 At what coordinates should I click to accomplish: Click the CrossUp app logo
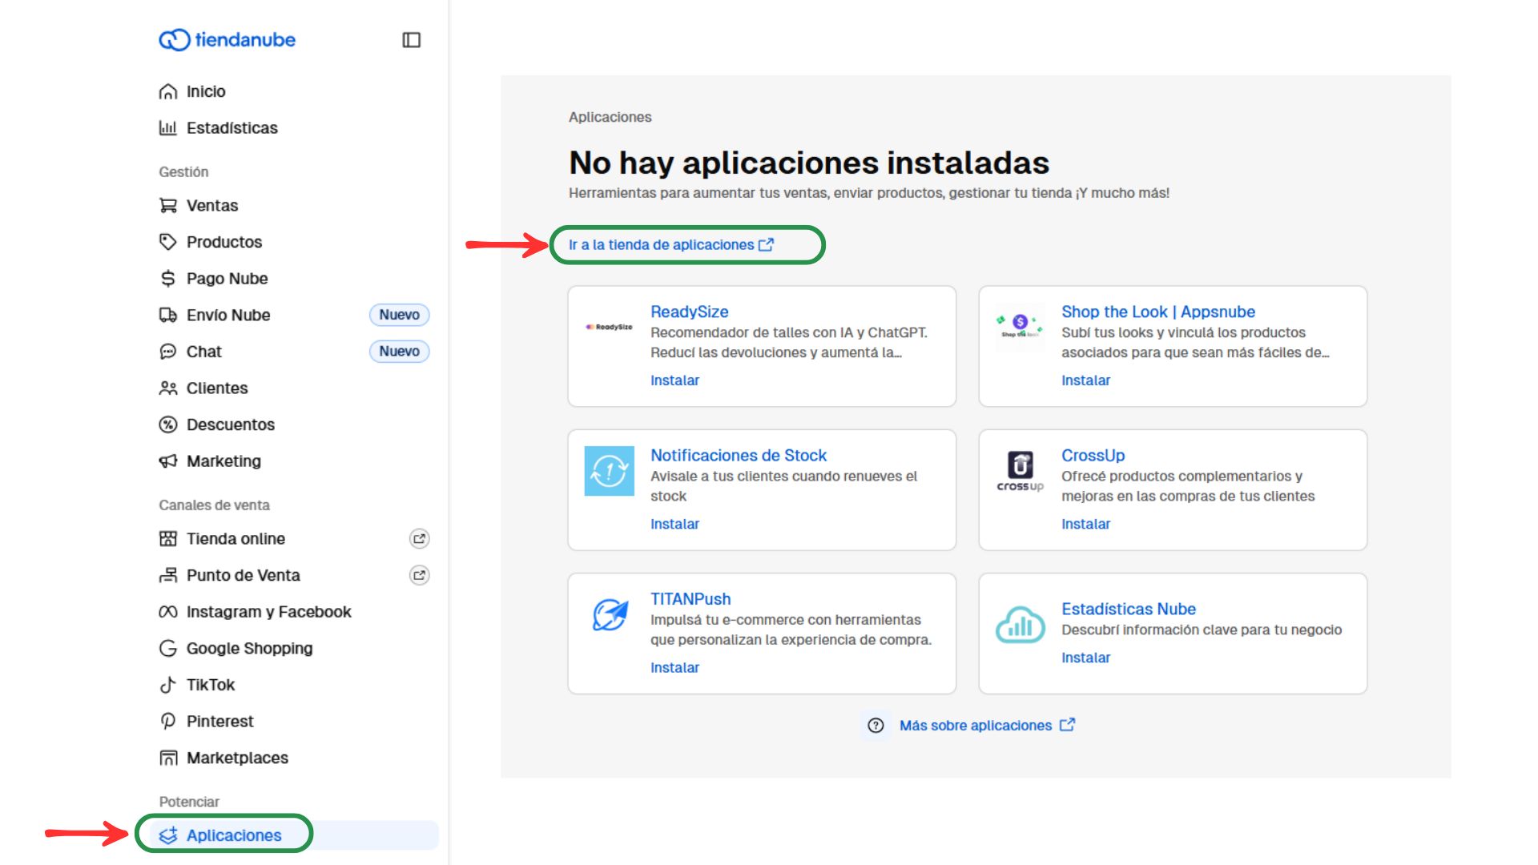pos(1020,471)
